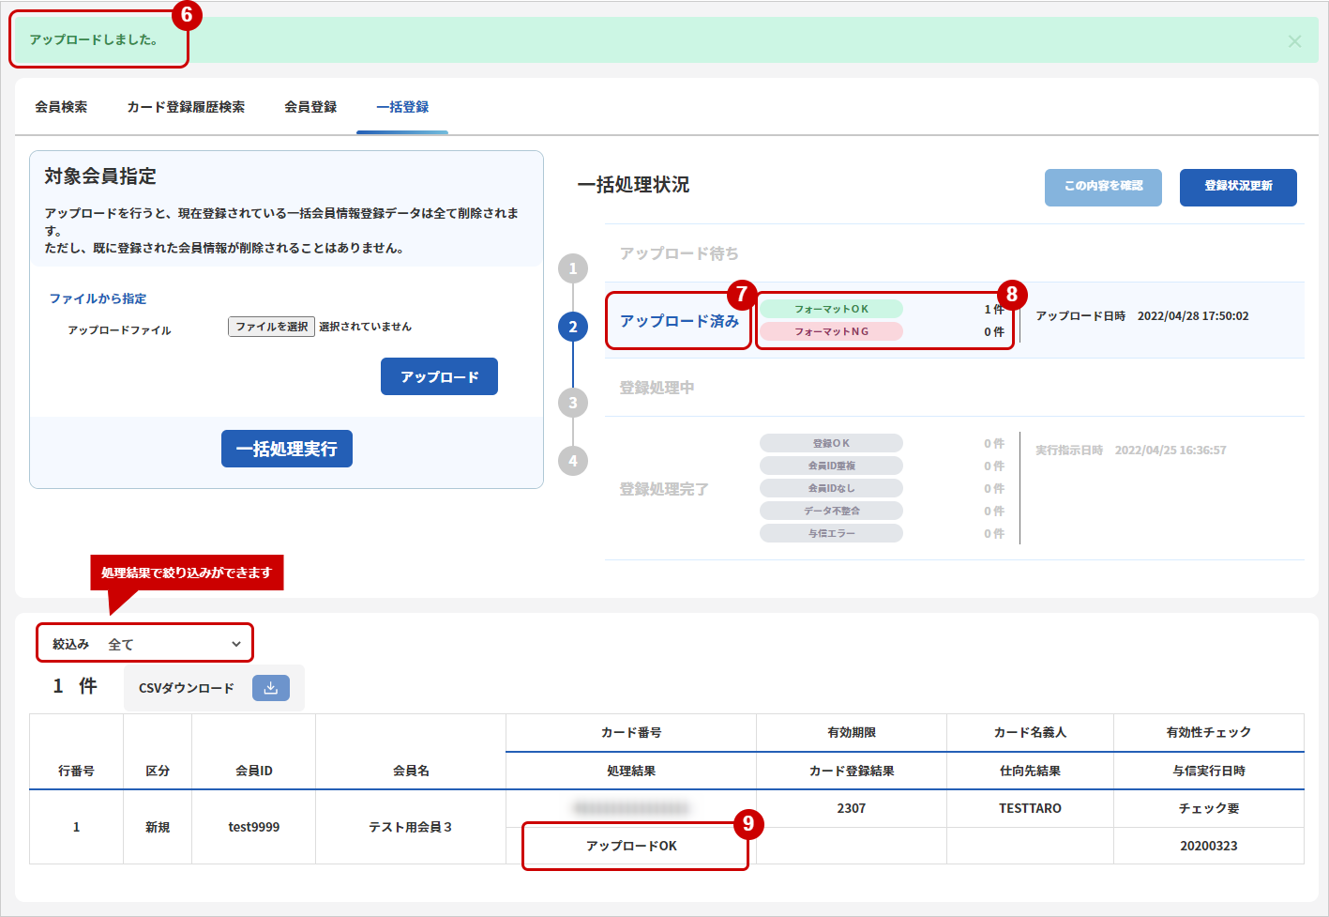Click the 20200323 authorization date cell
Viewport: 1329px width, 917px height.
click(1209, 846)
